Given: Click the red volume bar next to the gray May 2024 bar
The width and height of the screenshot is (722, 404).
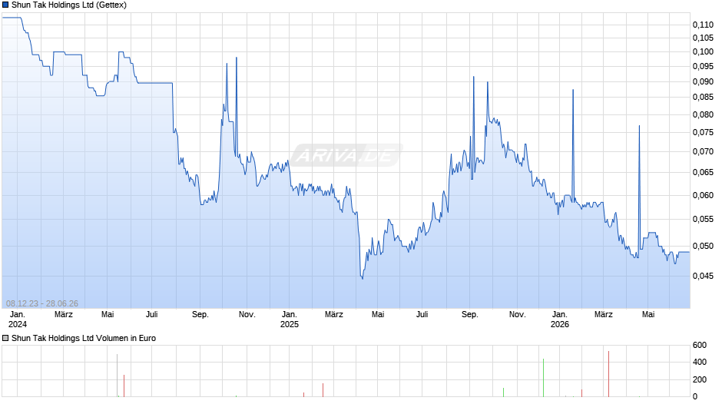Looking at the screenshot, I should click(x=124, y=386).
